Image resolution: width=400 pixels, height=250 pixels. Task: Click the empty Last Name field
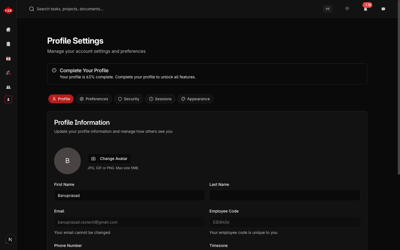[284, 195]
